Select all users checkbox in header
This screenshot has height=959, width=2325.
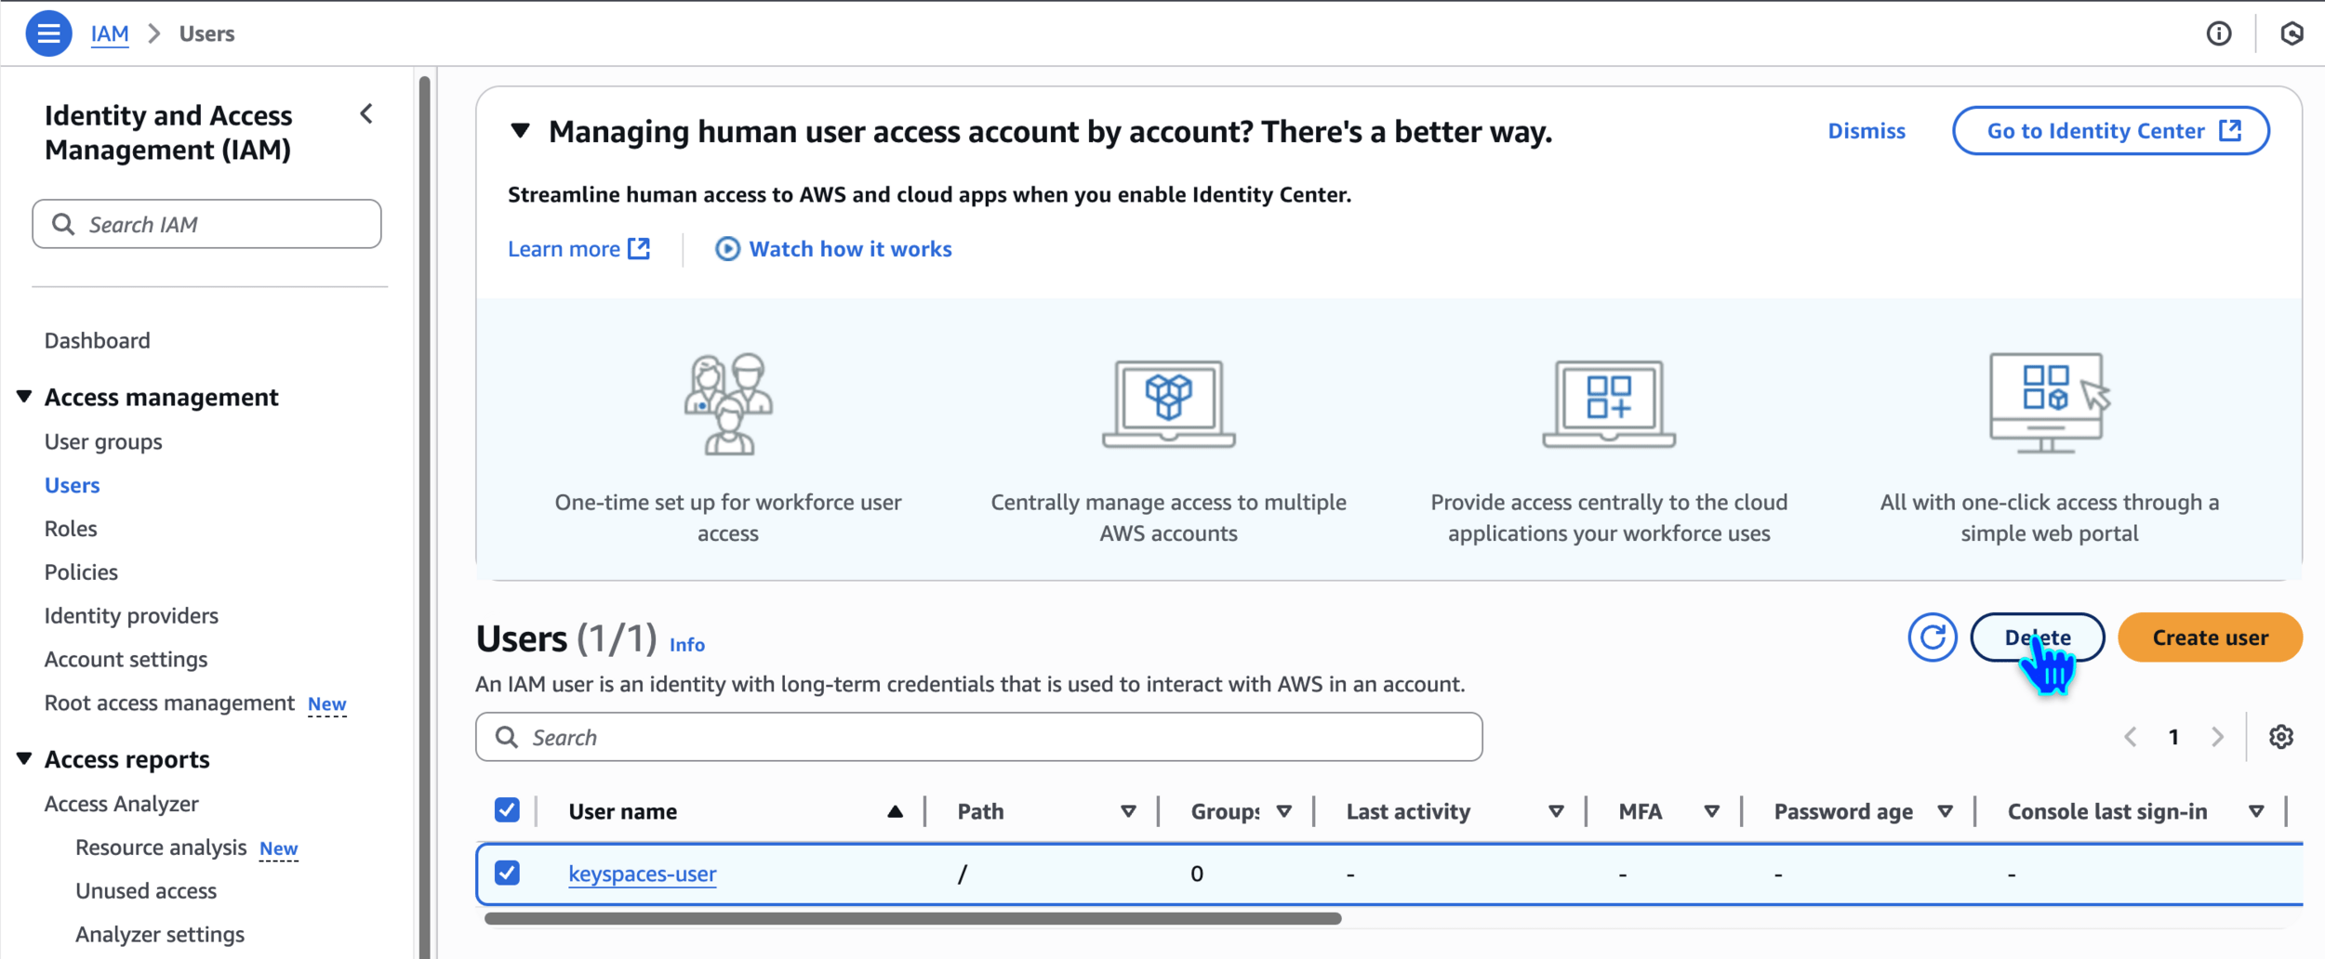click(x=507, y=810)
